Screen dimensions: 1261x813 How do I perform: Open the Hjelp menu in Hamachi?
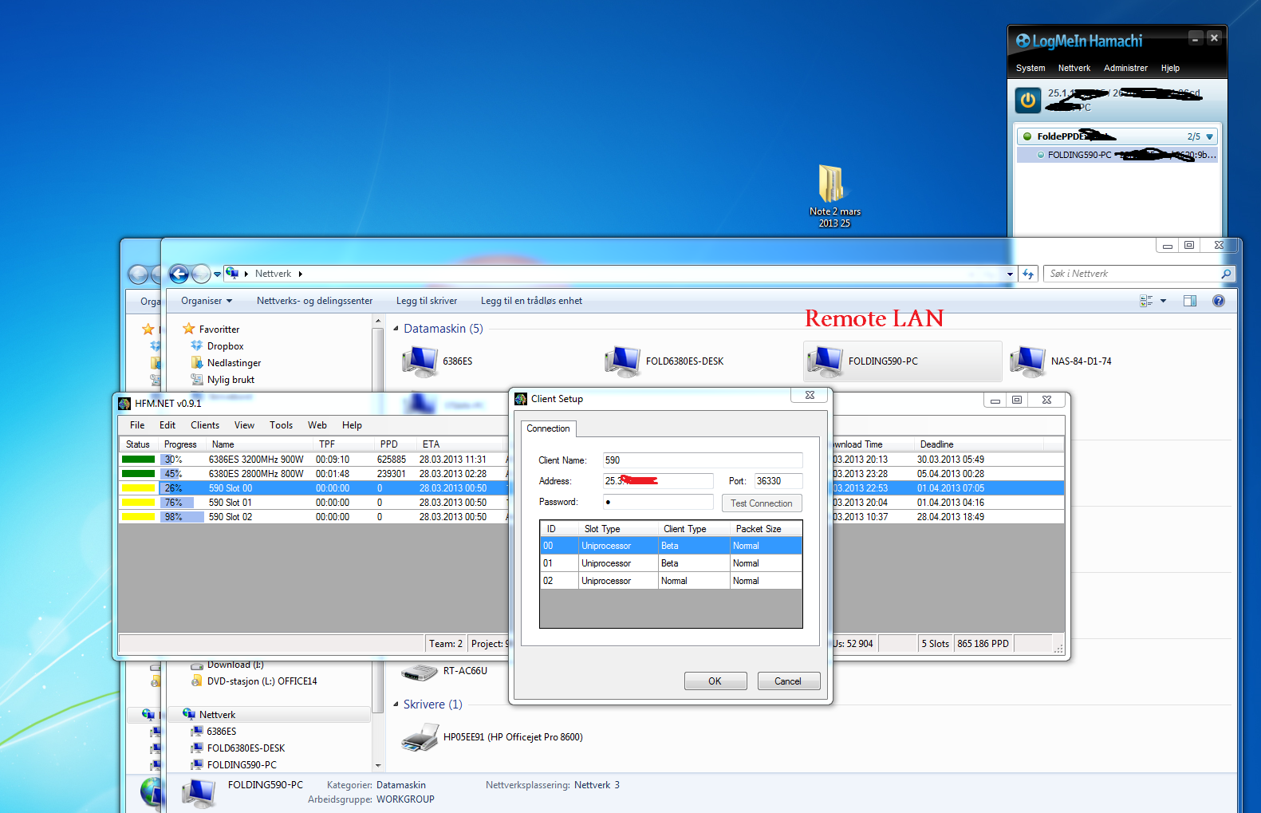click(1170, 69)
